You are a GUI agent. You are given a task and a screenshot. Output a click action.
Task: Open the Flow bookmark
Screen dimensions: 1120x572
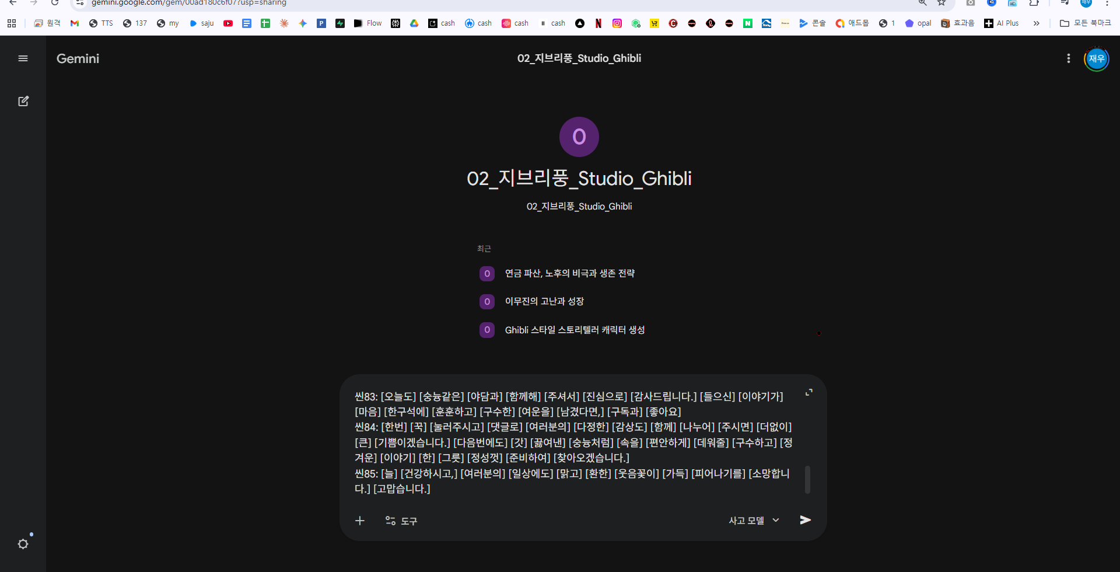(x=368, y=23)
